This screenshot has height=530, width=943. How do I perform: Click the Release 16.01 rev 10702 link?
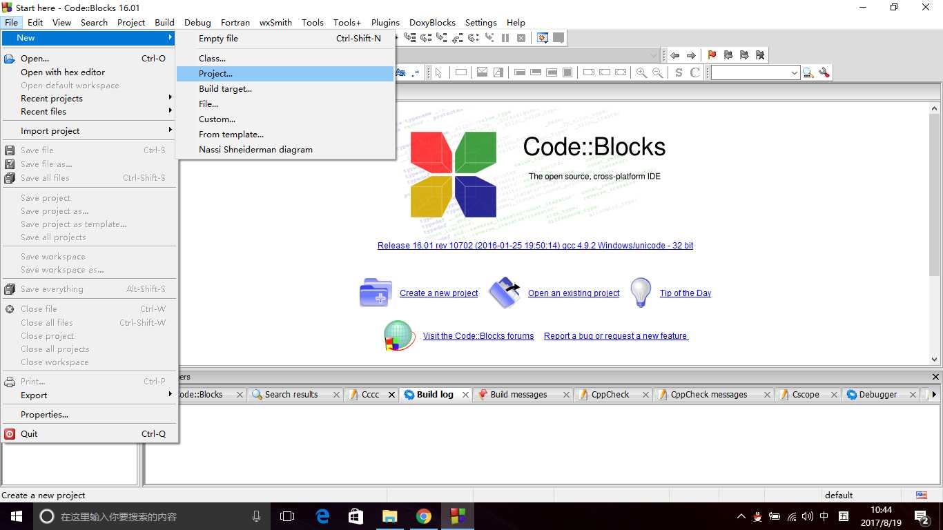[x=535, y=246]
